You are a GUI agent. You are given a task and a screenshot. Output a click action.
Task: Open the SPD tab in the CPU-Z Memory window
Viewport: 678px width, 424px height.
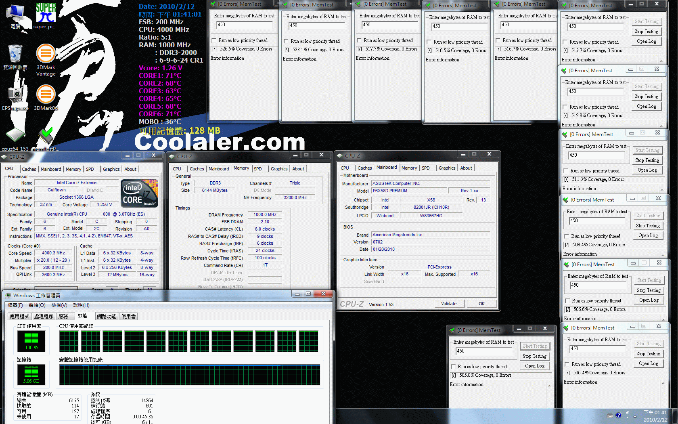[258, 169]
